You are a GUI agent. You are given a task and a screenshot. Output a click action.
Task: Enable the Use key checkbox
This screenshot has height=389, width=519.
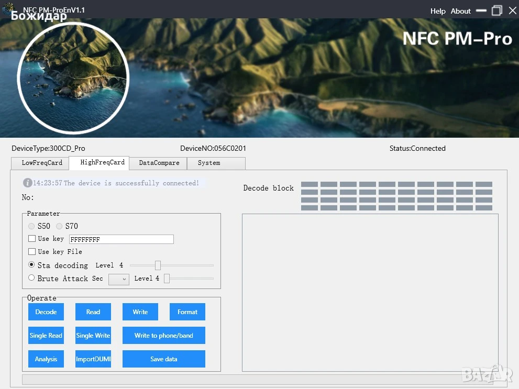click(32, 239)
